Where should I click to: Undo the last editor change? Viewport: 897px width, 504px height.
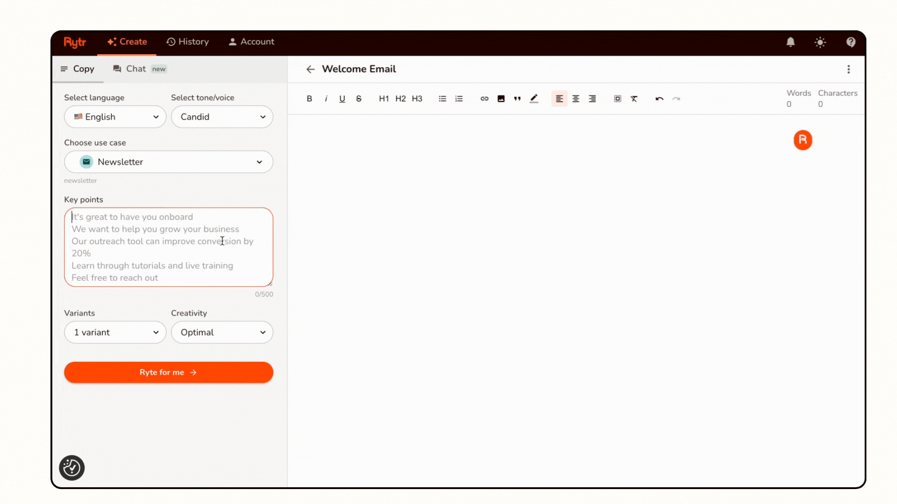659,98
